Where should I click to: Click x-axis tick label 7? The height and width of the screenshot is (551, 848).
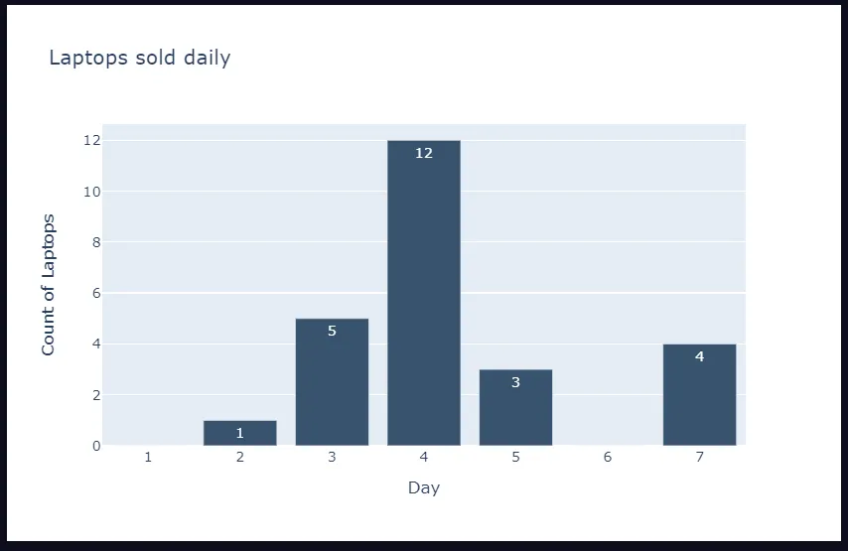(699, 458)
